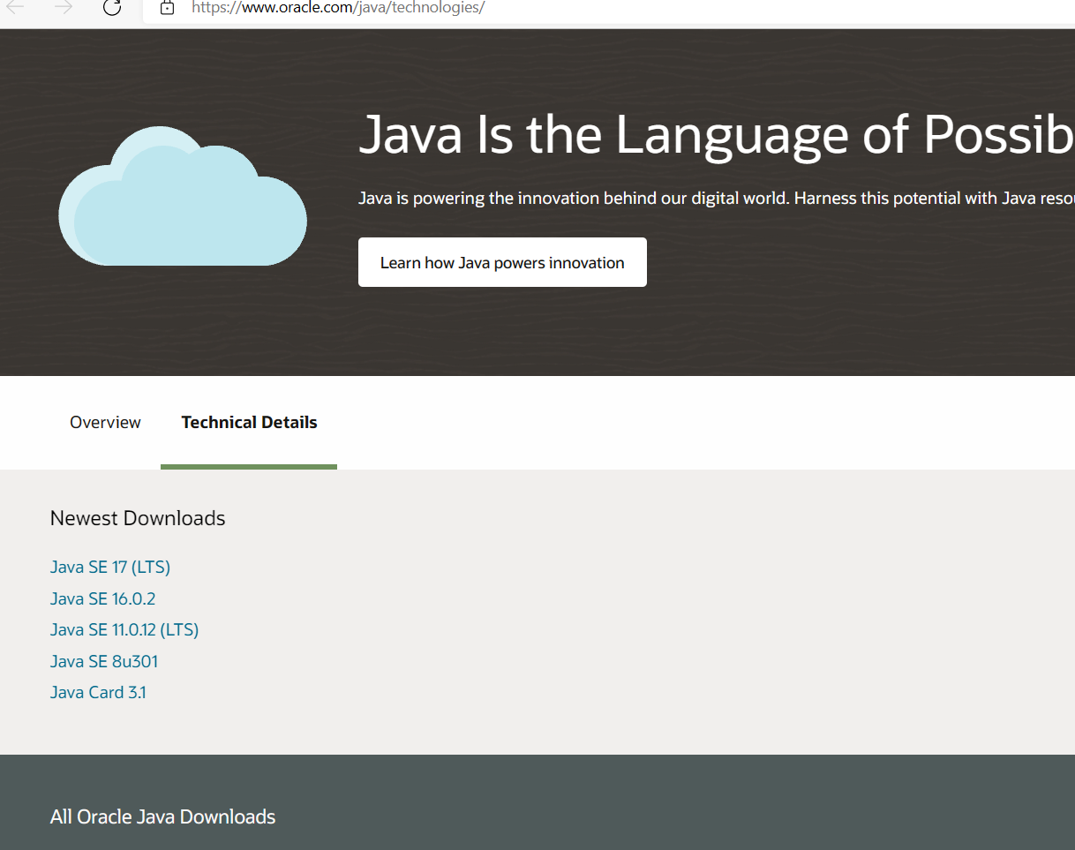1075x850 pixels.
Task: Click the All Oracle Java Downloads heading
Action: 162,816
